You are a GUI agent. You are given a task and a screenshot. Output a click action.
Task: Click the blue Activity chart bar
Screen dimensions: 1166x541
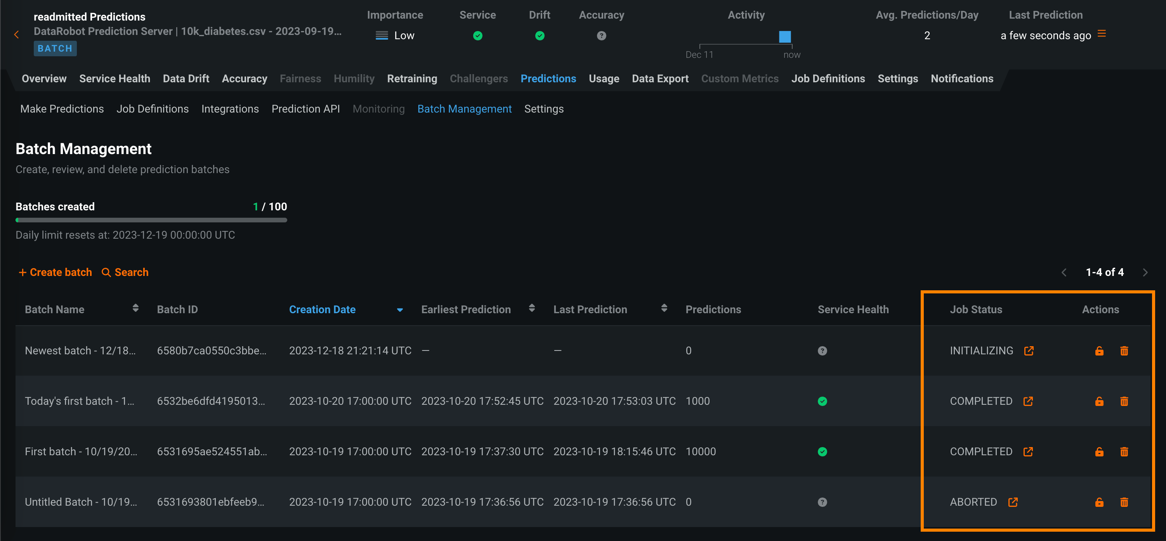tap(784, 36)
